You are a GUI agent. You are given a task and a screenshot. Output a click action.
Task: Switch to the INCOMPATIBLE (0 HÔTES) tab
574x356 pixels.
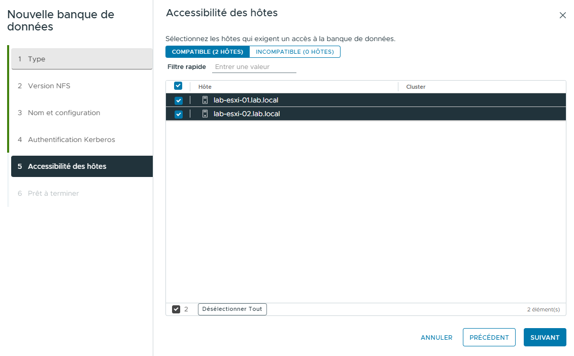(x=295, y=51)
